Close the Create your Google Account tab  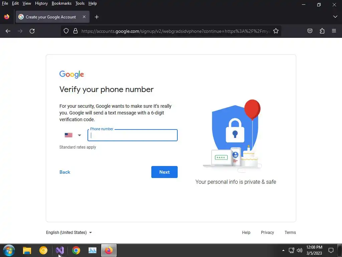click(x=84, y=17)
